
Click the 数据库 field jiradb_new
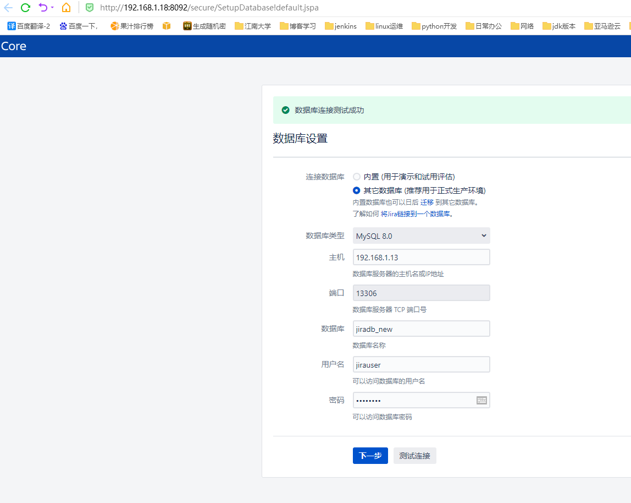(422, 329)
